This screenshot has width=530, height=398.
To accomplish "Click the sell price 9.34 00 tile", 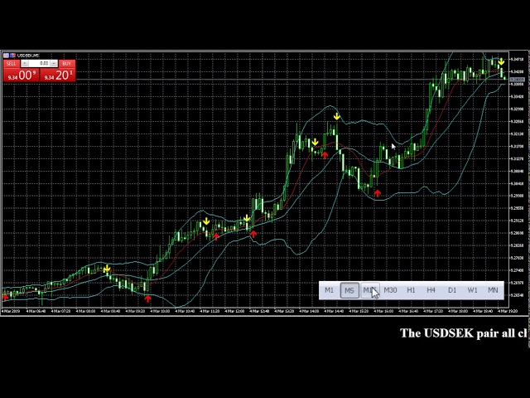I will coord(20,75).
